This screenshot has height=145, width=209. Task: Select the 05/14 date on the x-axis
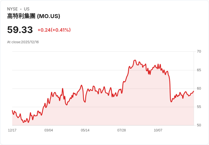[x=85, y=130]
